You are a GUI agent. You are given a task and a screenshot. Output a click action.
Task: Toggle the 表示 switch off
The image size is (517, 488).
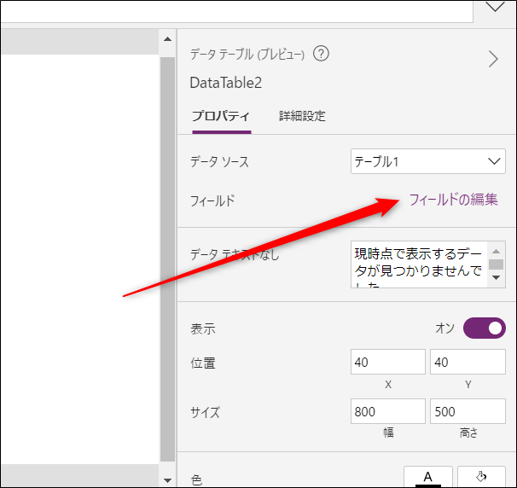pos(484,328)
